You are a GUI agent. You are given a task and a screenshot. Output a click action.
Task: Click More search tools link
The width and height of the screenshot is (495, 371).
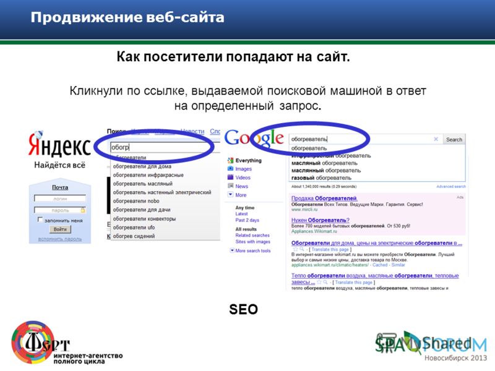pos(253,251)
